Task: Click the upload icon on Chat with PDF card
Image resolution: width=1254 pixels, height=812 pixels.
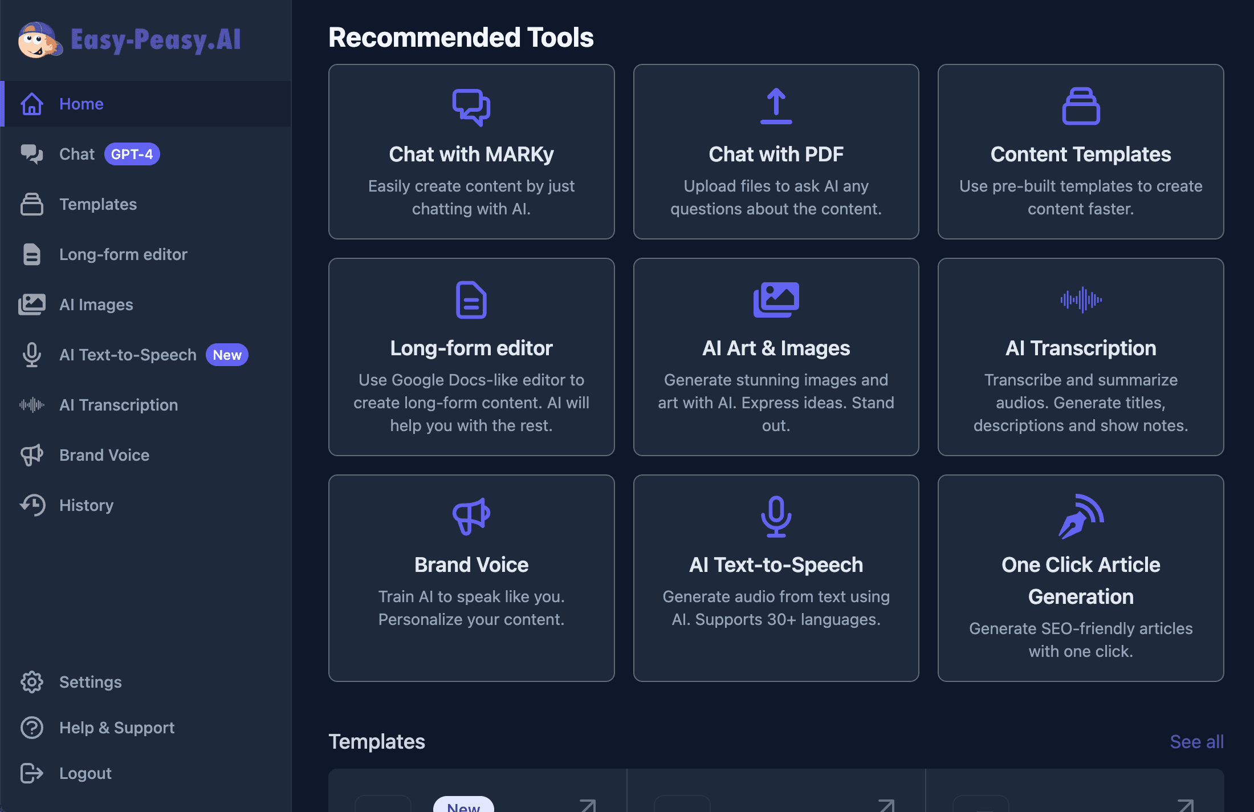Action: (x=776, y=105)
